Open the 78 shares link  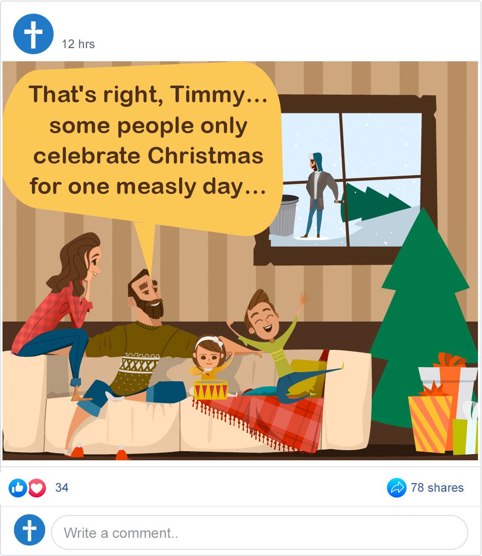pos(437,488)
